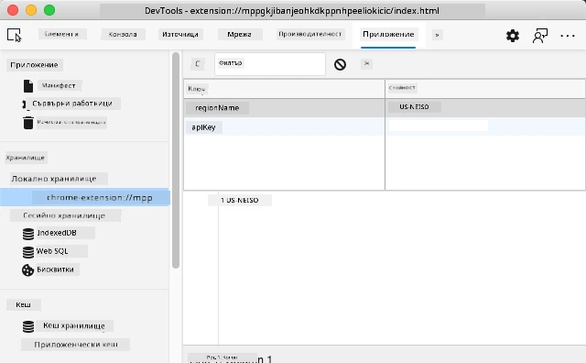
Task: Click the clear all storage circle-slash icon
Action: [x=340, y=64]
